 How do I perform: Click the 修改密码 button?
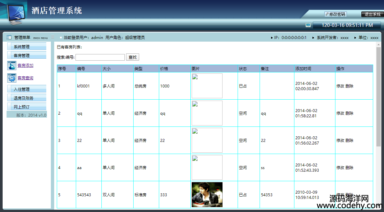[335, 14]
